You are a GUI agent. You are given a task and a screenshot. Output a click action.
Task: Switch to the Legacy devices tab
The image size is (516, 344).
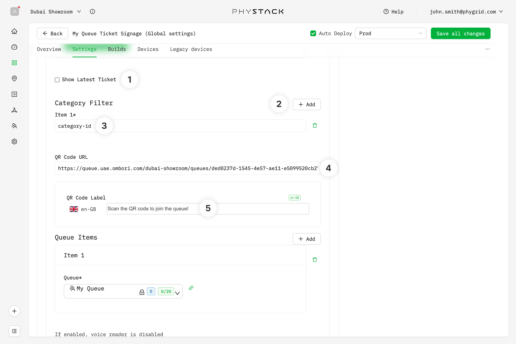pos(191,49)
